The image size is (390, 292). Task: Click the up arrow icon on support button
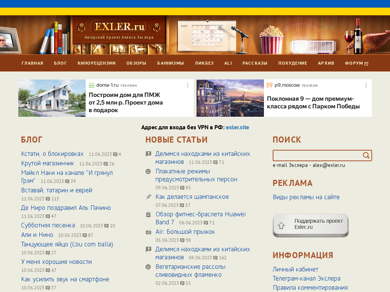point(281,225)
